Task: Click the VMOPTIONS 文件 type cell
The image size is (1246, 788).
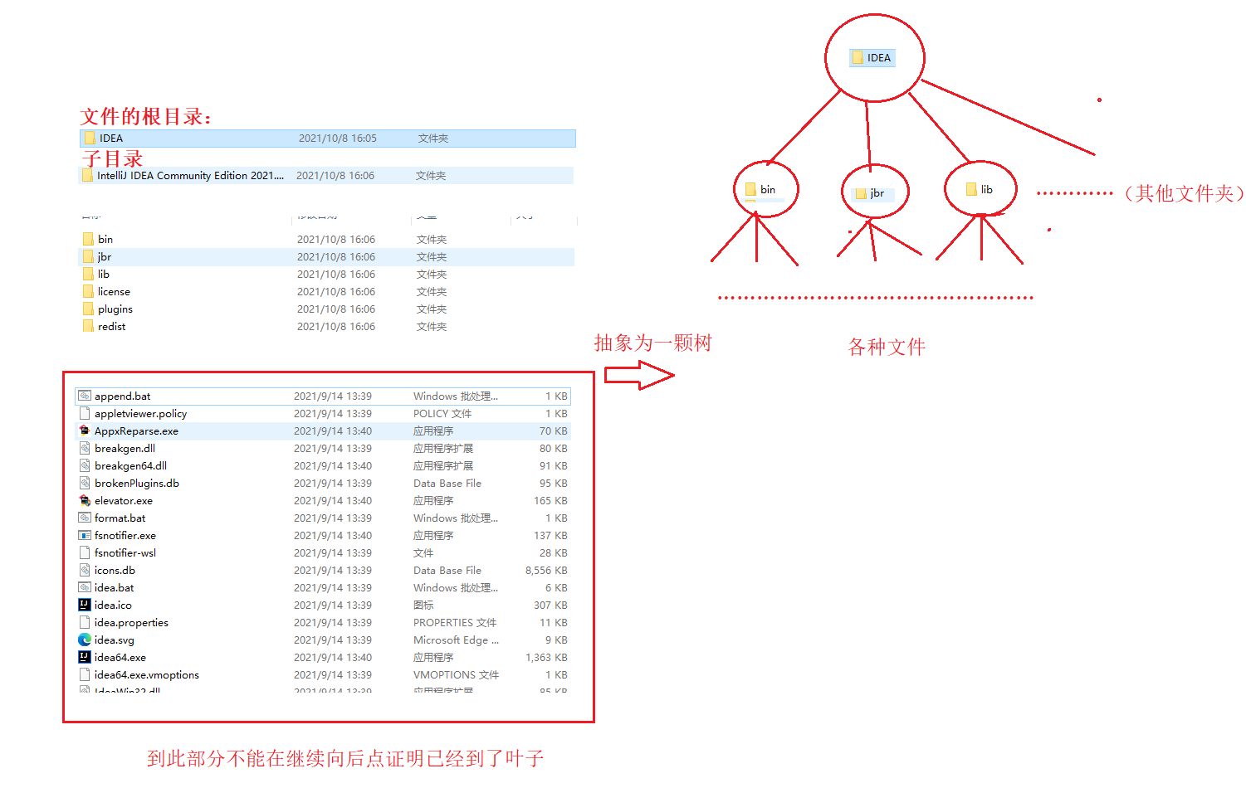Action: [456, 675]
